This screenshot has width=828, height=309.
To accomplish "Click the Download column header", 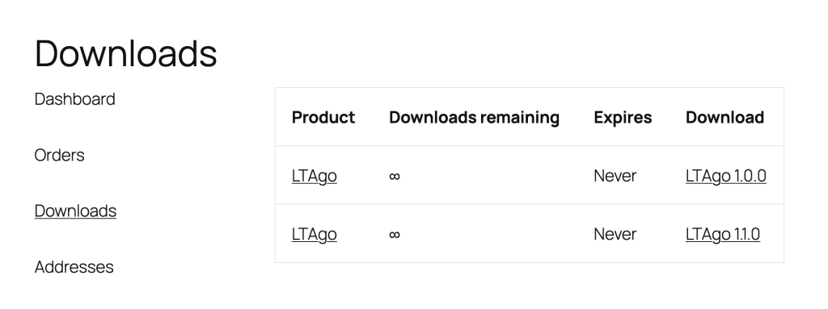I will pos(724,117).
